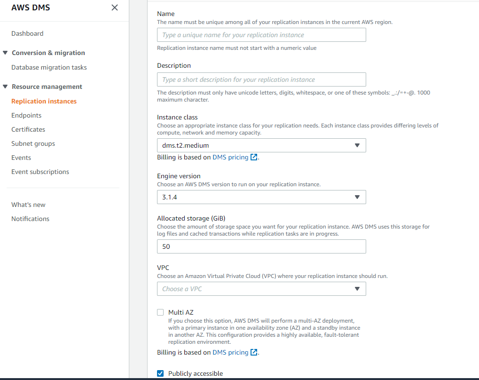The width and height of the screenshot is (479, 380).
Task: Click the Allocated storage field
Action: pos(261,246)
